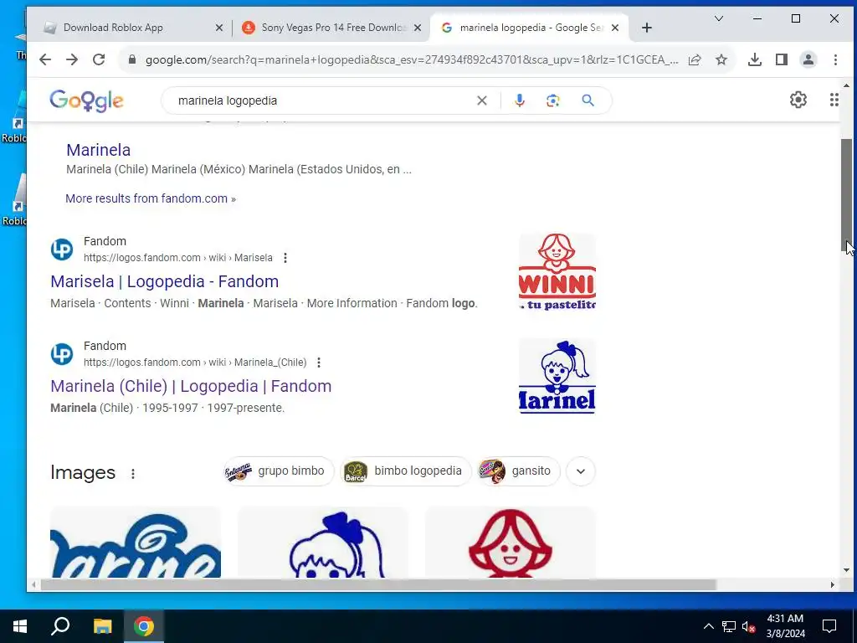The height and width of the screenshot is (643, 857).
Task: Open more options for Marisela result
Action: point(285,258)
